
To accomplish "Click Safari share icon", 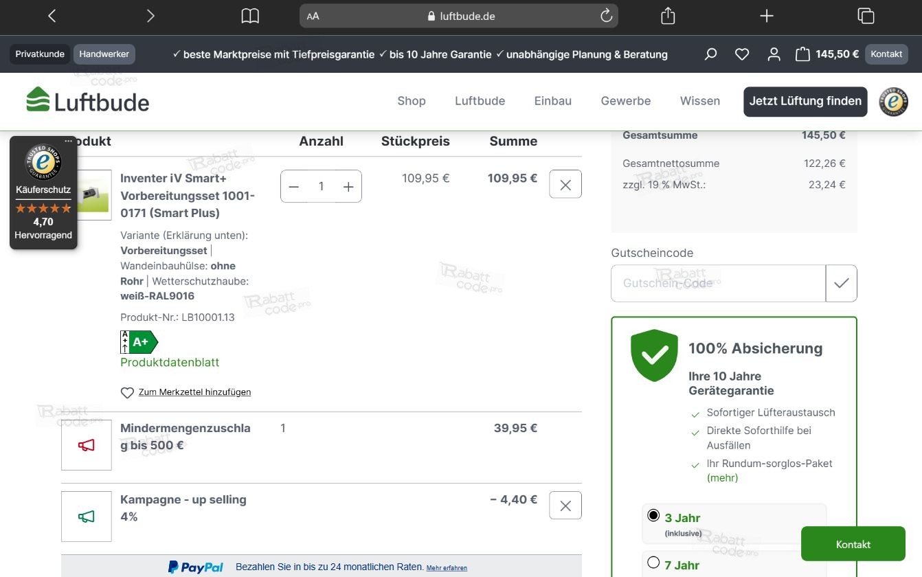I will (668, 16).
